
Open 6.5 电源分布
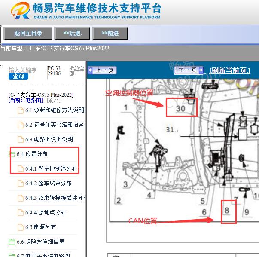pyautogui.click(x=41, y=227)
